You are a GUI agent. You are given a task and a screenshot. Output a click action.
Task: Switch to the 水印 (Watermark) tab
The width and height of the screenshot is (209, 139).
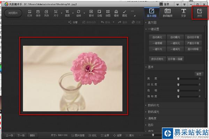tap(200, 13)
